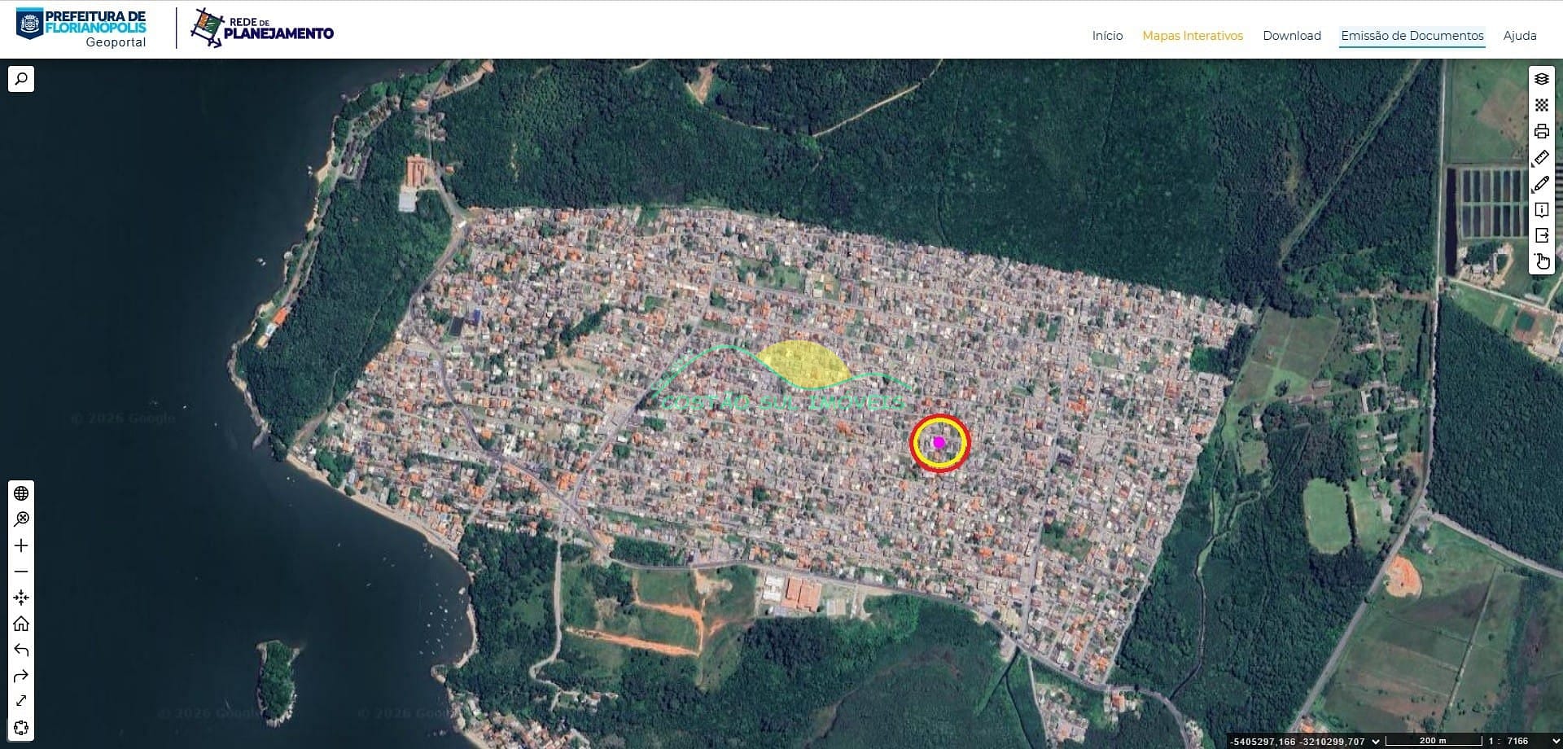The height and width of the screenshot is (749, 1563).
Task: Activate the pointing-hand select tool
Action: [x=1542, y=261]
